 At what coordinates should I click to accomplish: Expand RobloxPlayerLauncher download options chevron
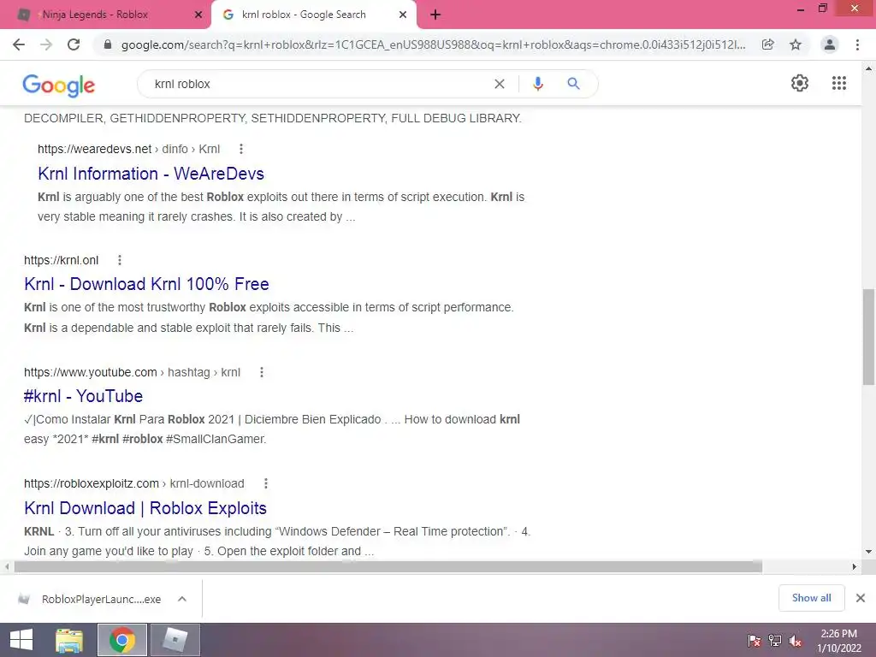pyautogui.click(x=182, y=599)
